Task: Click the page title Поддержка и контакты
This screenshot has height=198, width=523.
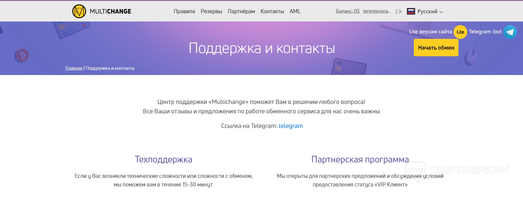Action: tap(262, 48)
